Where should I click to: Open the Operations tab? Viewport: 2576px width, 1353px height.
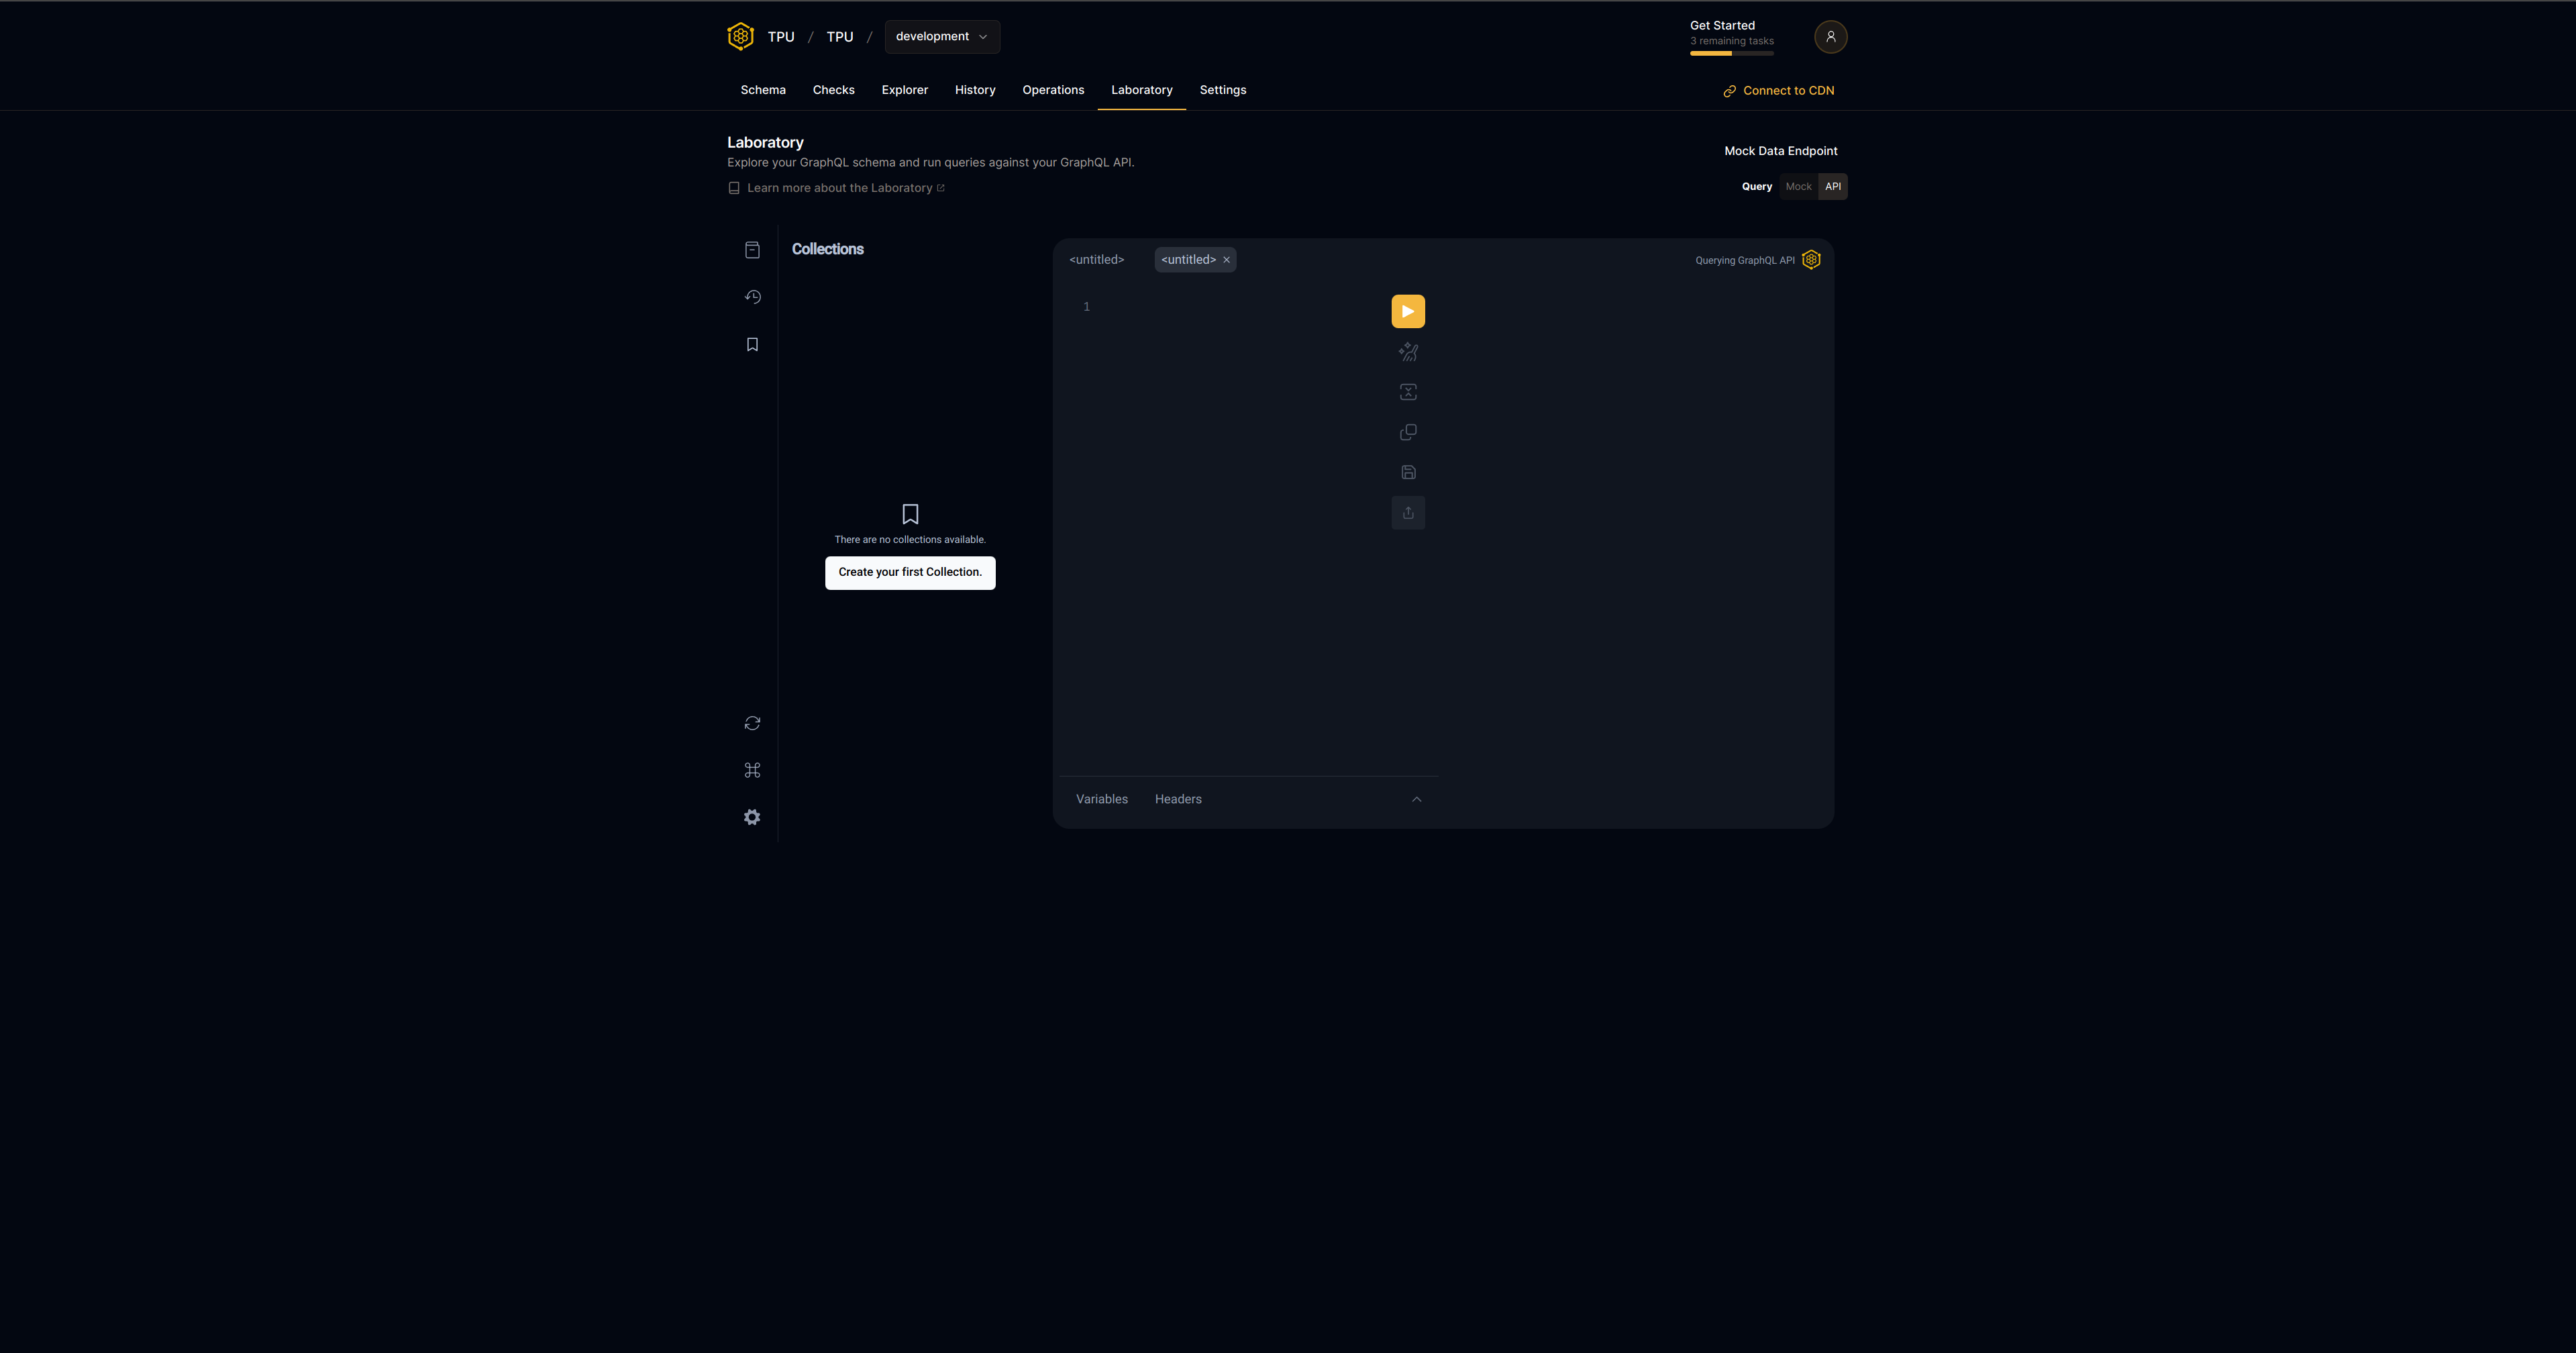[1053, 89]
